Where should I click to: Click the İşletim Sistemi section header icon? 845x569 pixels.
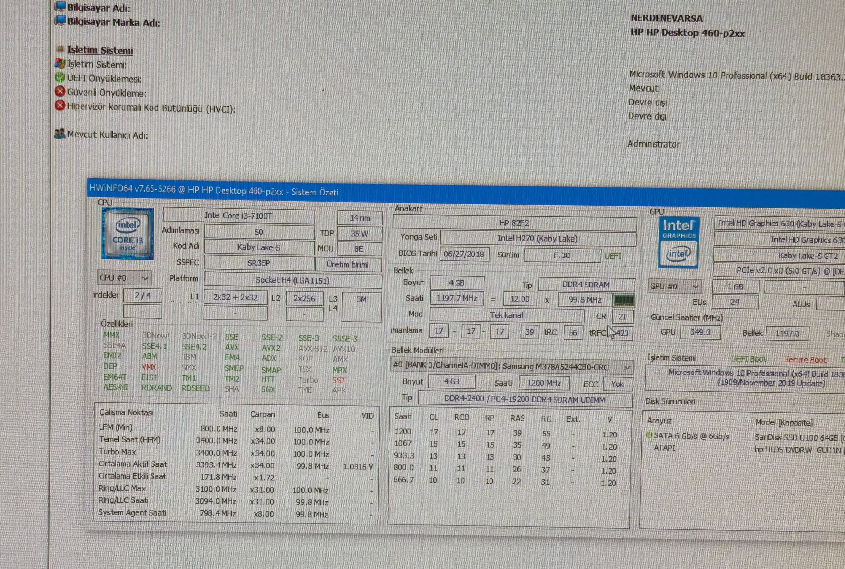tap(60, 49)
